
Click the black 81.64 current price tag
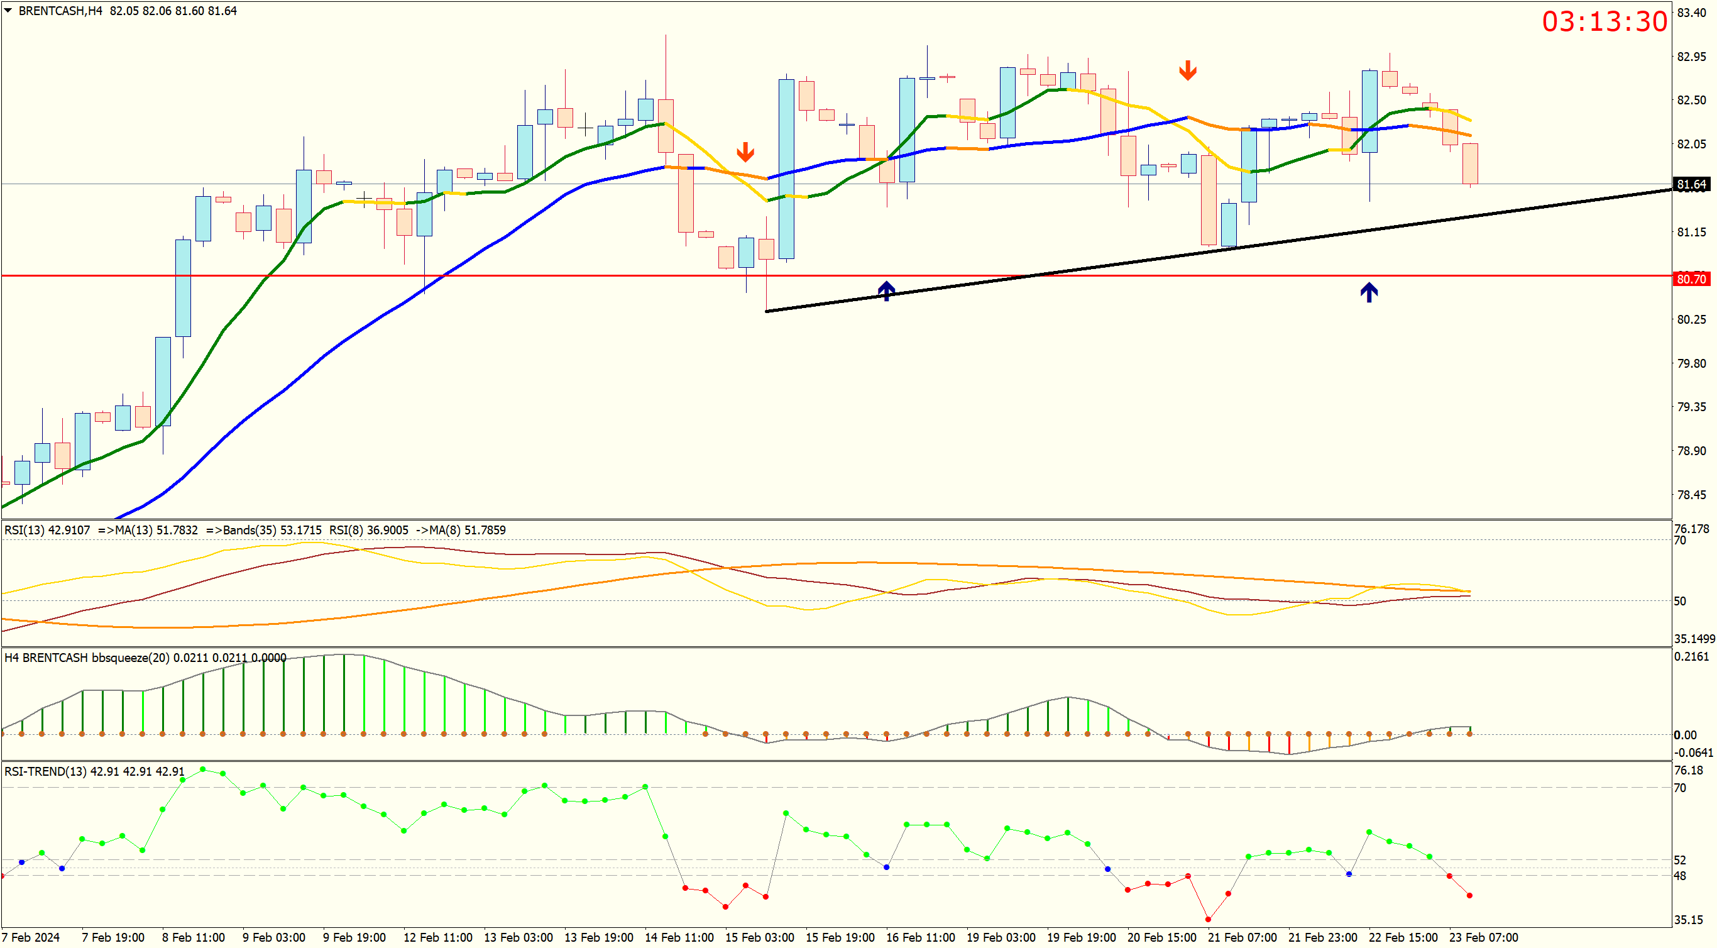(1691, 184)
